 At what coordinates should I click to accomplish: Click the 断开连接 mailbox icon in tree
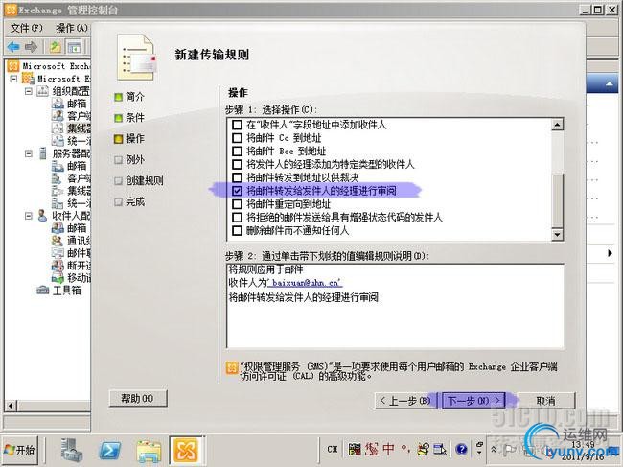click(x=58, y=265)
